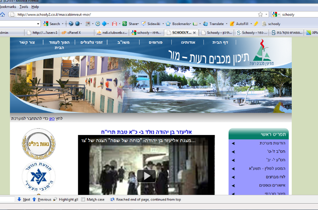318x210 pixels.
Task: Close the active SCHOOLY tab
Action: [x=194, y=33]
